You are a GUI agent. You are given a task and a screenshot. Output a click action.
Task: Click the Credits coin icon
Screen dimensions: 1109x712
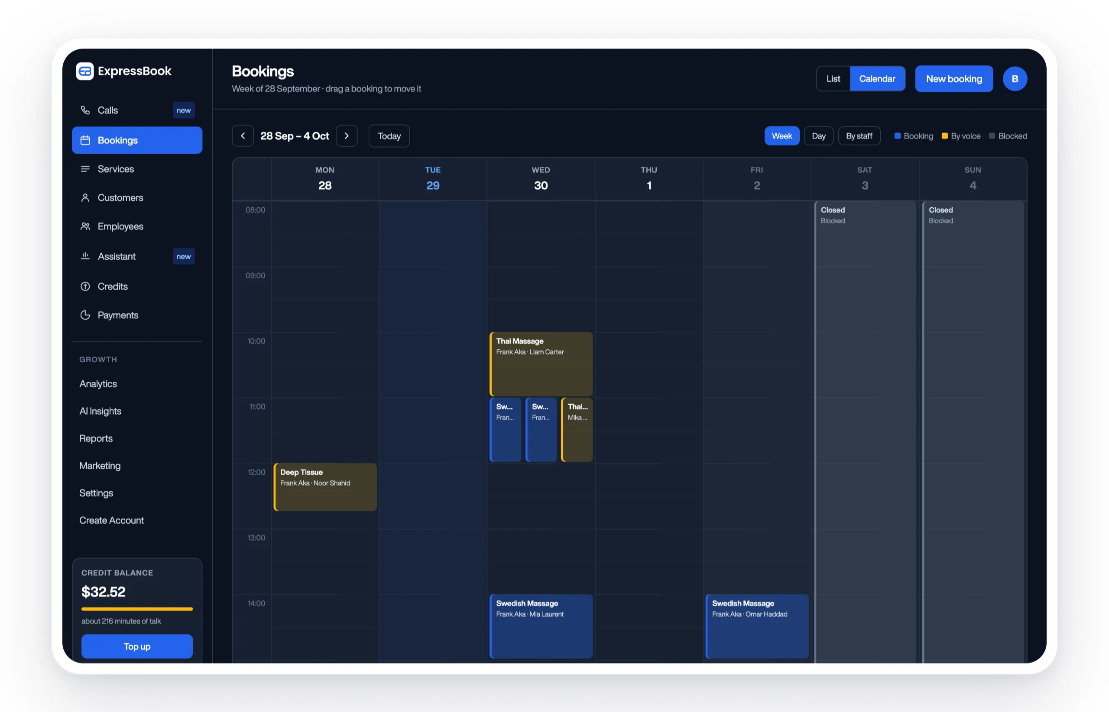[85, 286]
